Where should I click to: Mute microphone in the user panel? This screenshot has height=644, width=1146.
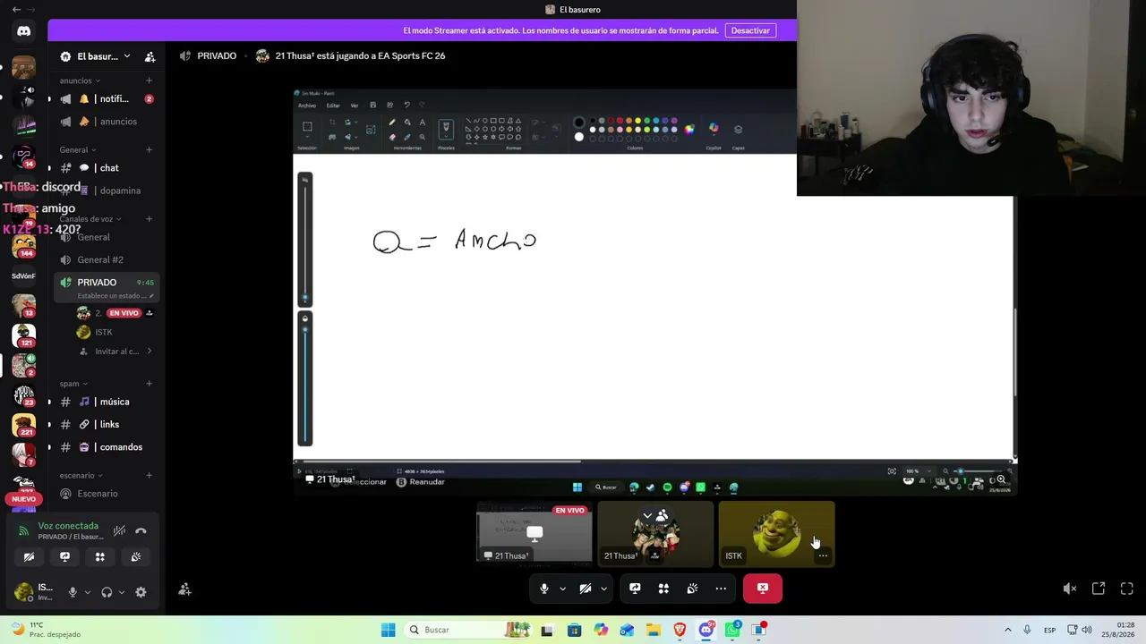coord(73,592)
